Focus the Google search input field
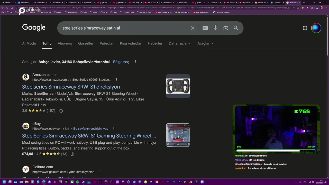This screenshot has width=329, height=185. (x=125, y=28)
